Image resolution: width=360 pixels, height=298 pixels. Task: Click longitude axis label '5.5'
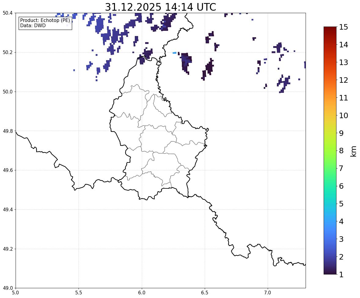pyautogui.click(x=79, y=293)
